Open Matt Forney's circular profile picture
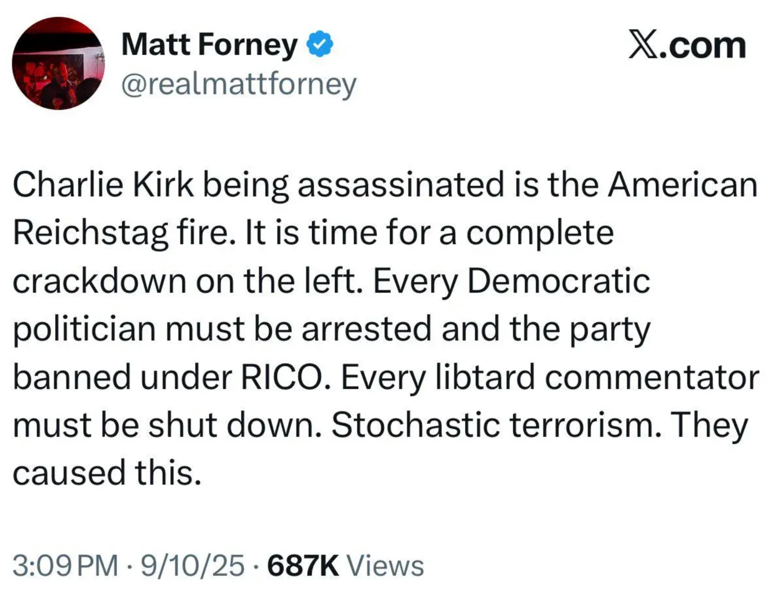This screenshot has height=590, width=776. pos(58,63)
